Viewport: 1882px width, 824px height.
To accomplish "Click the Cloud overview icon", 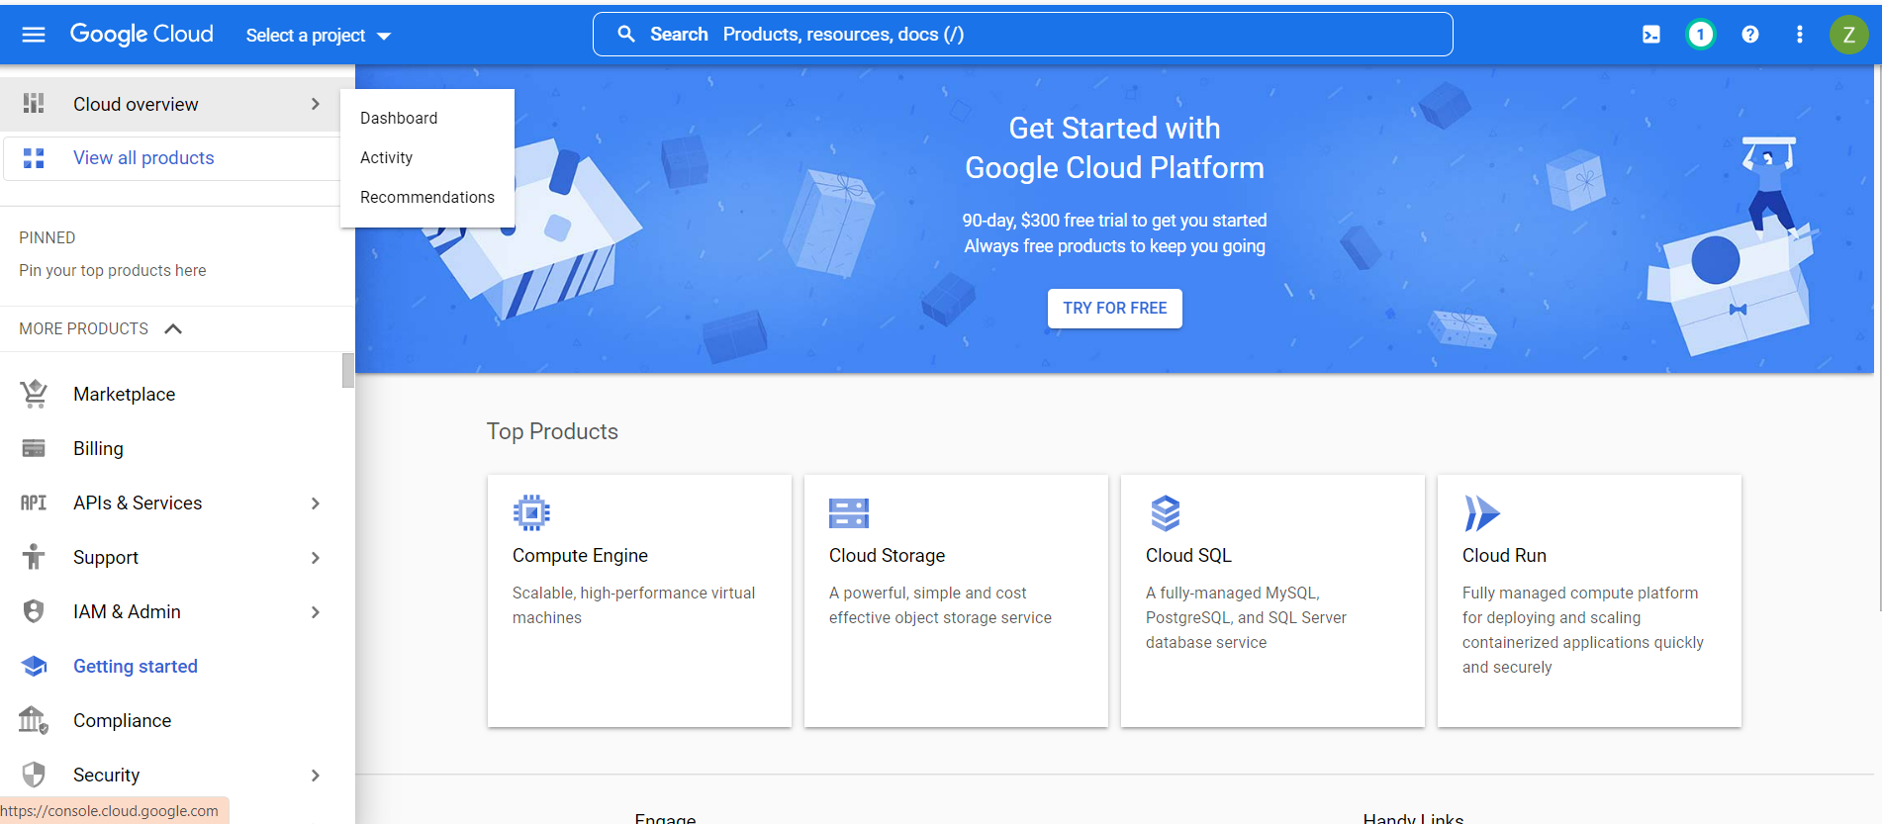I will tap(34, 104).
